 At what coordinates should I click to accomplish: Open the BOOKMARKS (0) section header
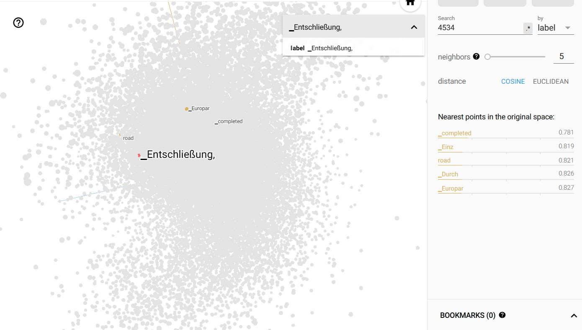(x=468, y=315)
